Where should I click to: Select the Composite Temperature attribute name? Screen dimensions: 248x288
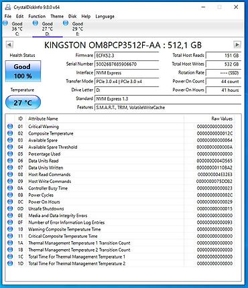pyautogui.click(x=51, y=133)
